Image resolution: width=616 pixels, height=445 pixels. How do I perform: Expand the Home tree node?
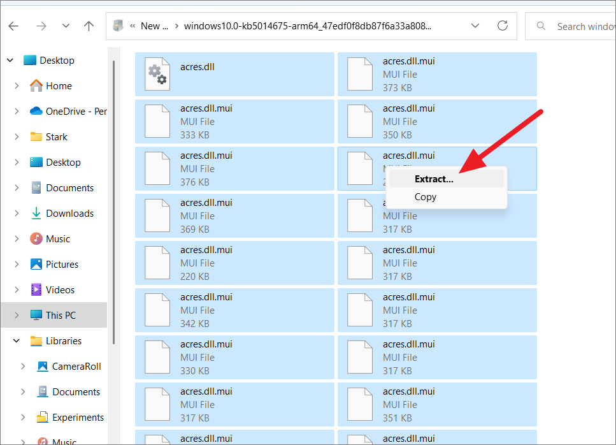click(x=17, y=85)
